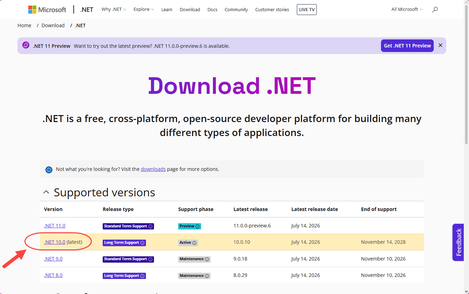Dismiss the .NET 11 Preview banner
Screen dimensions: 469x294
[440, 45]
